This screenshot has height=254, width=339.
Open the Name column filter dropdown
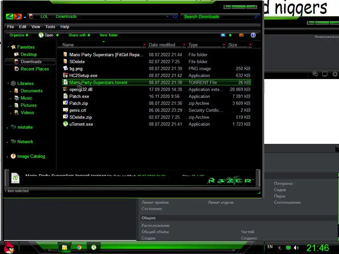coord(144,45)
